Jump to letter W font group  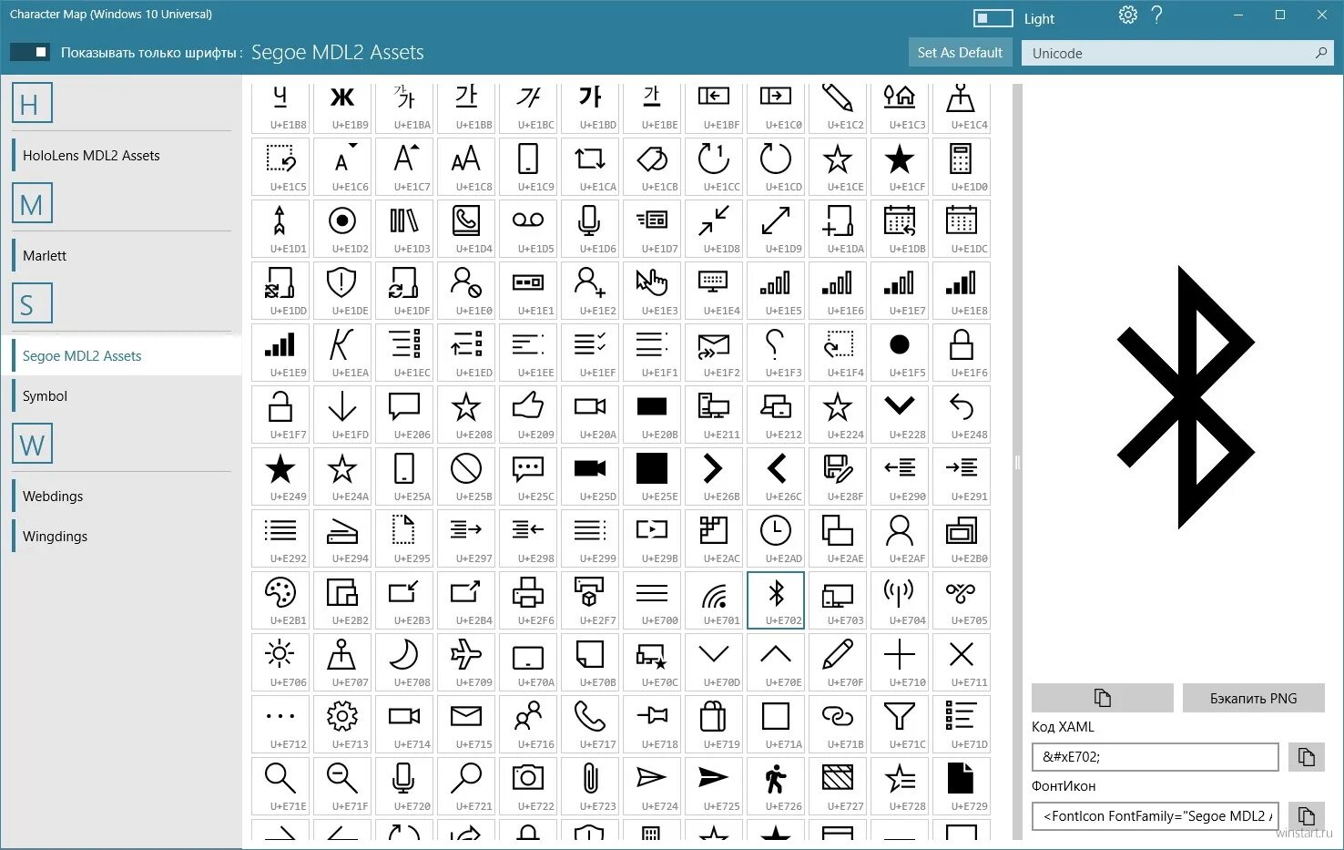coord(32,444)
